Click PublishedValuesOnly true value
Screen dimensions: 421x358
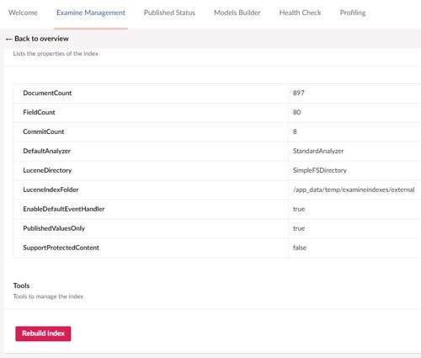(299, 228)
